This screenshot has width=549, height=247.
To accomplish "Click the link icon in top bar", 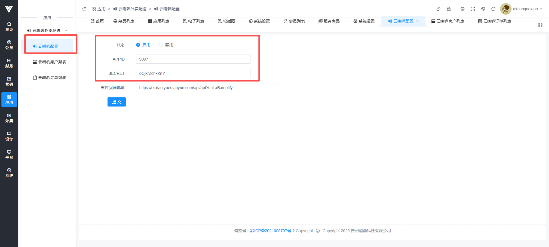I will (438, 9).
